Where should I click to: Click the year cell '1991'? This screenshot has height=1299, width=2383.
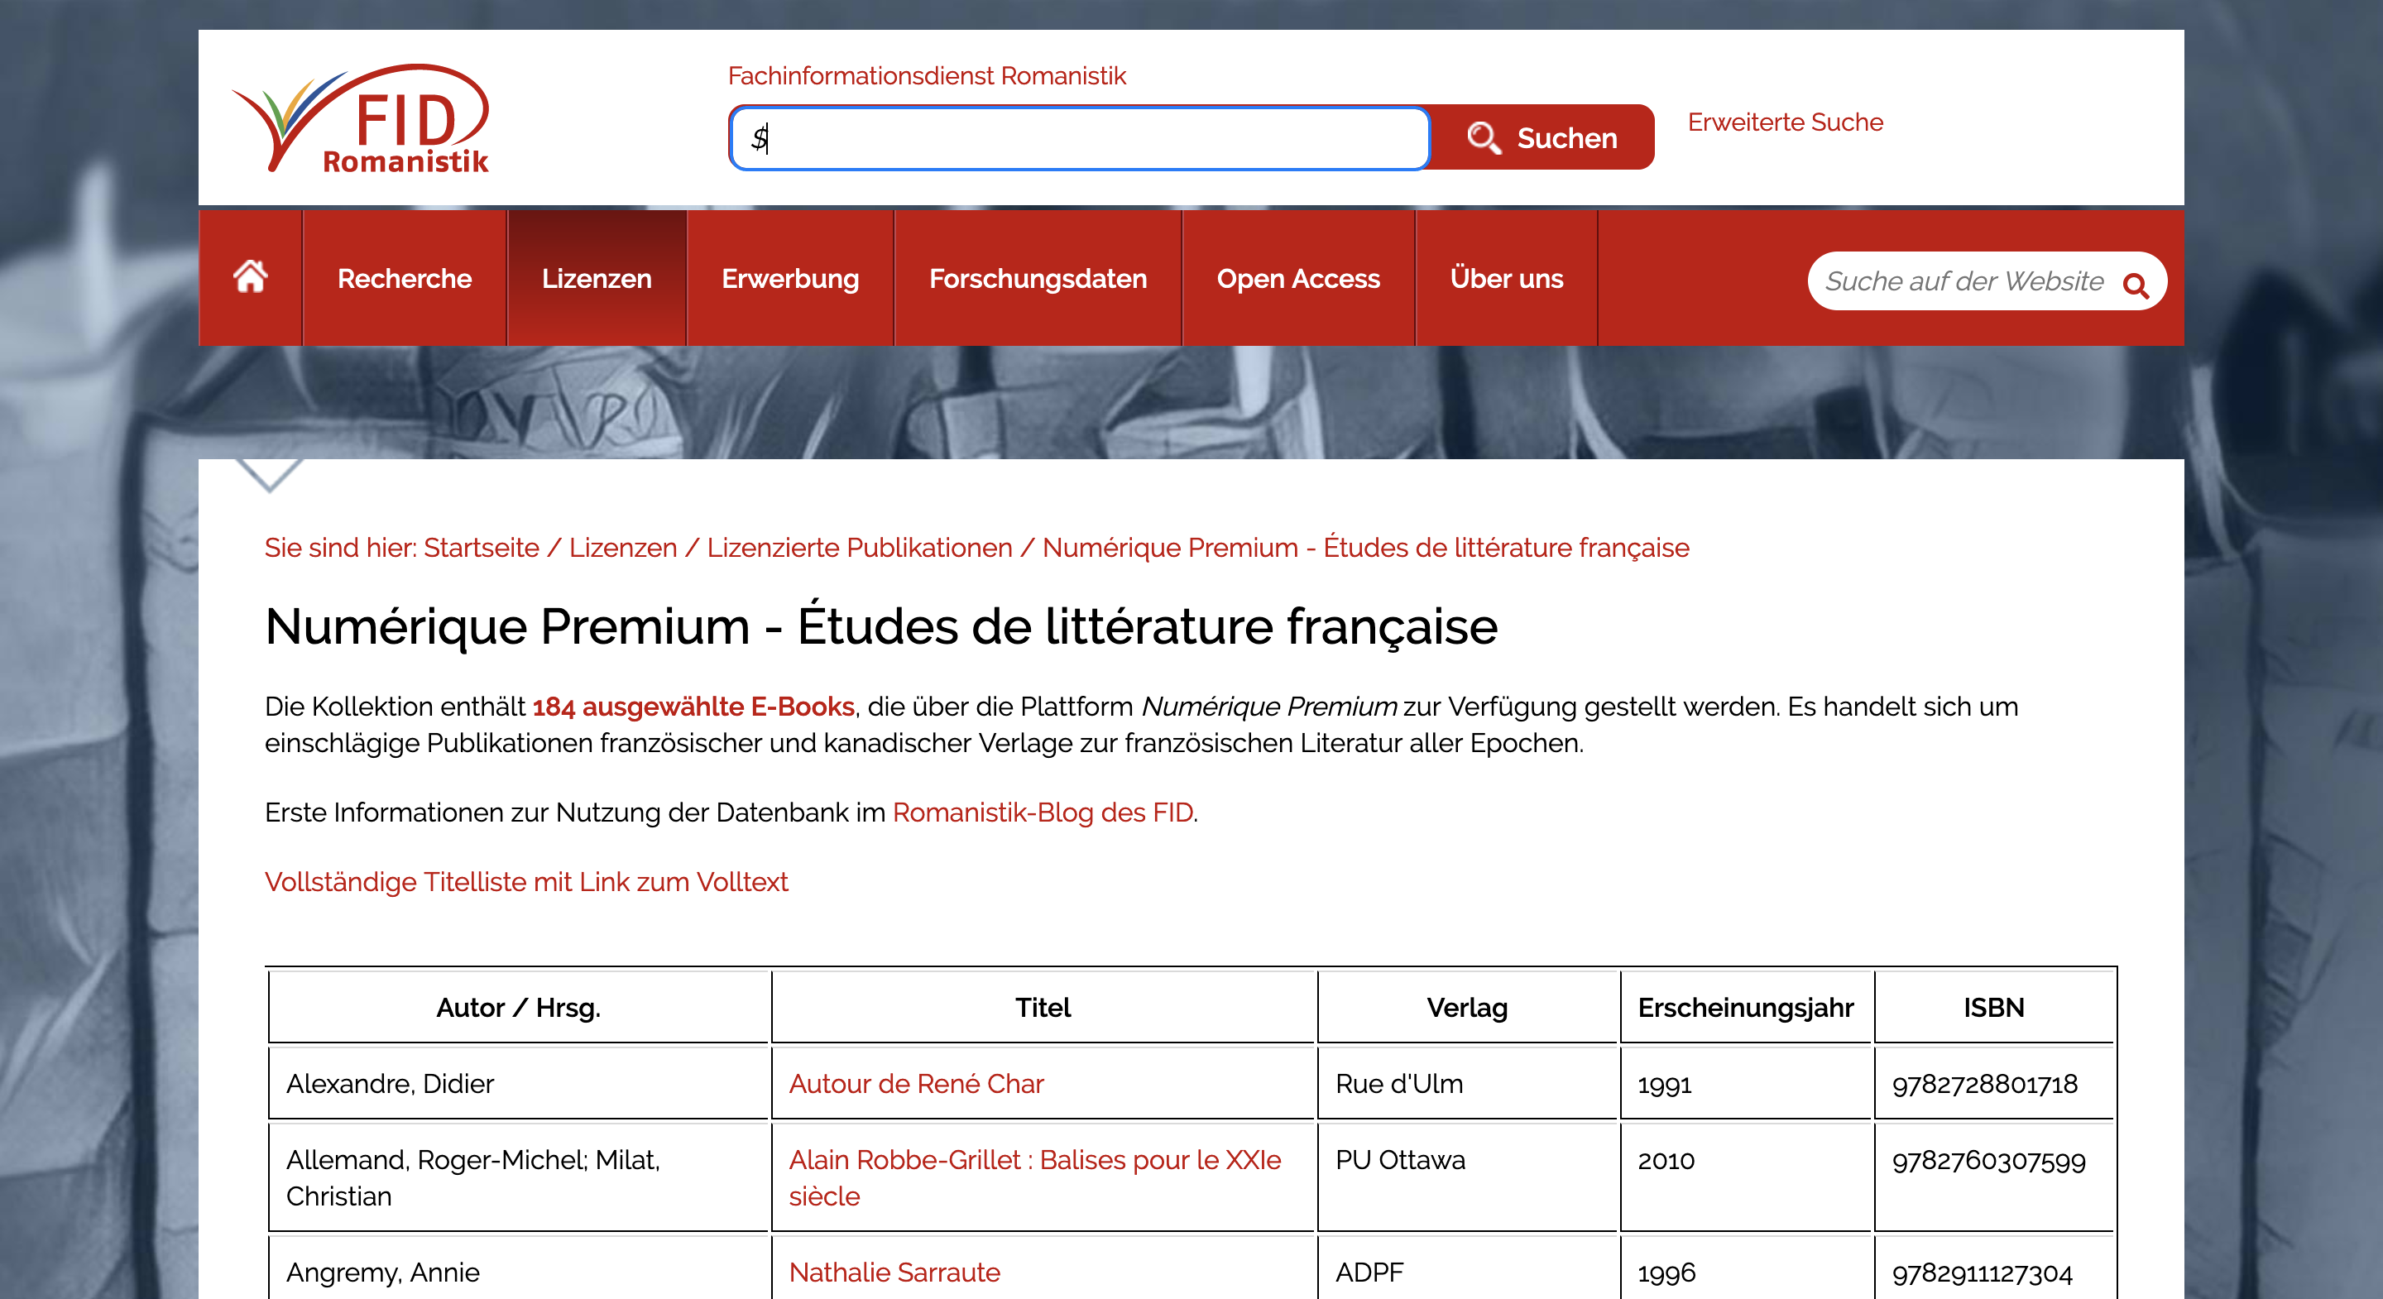1745,1083
